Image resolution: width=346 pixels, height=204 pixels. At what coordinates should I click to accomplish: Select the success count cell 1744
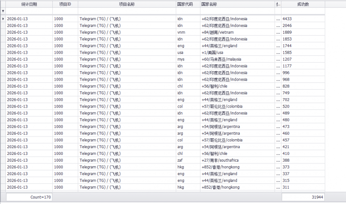pos(303,45)
